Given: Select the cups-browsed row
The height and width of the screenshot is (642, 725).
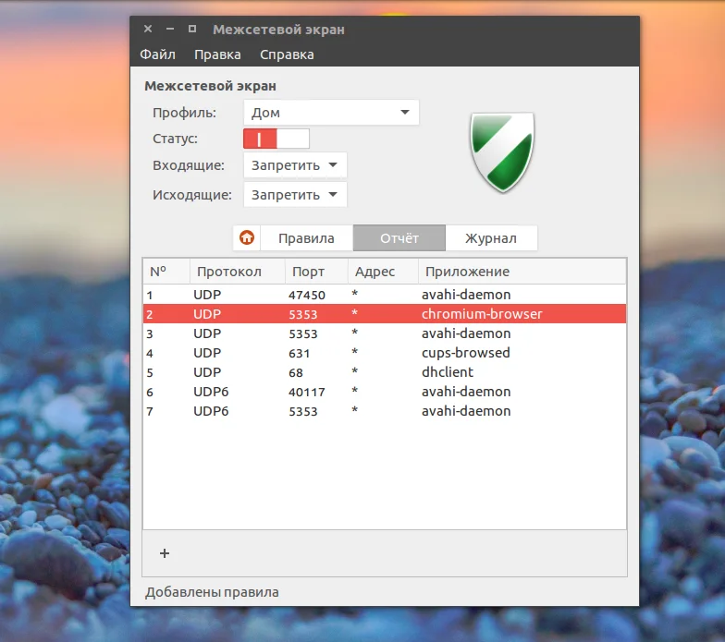Looking at the screenshot, I should (x=385, y=353).
